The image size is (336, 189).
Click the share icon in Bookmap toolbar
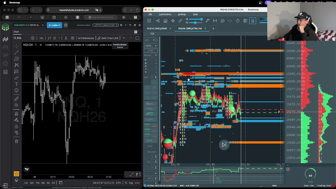[x=158, y=21]
